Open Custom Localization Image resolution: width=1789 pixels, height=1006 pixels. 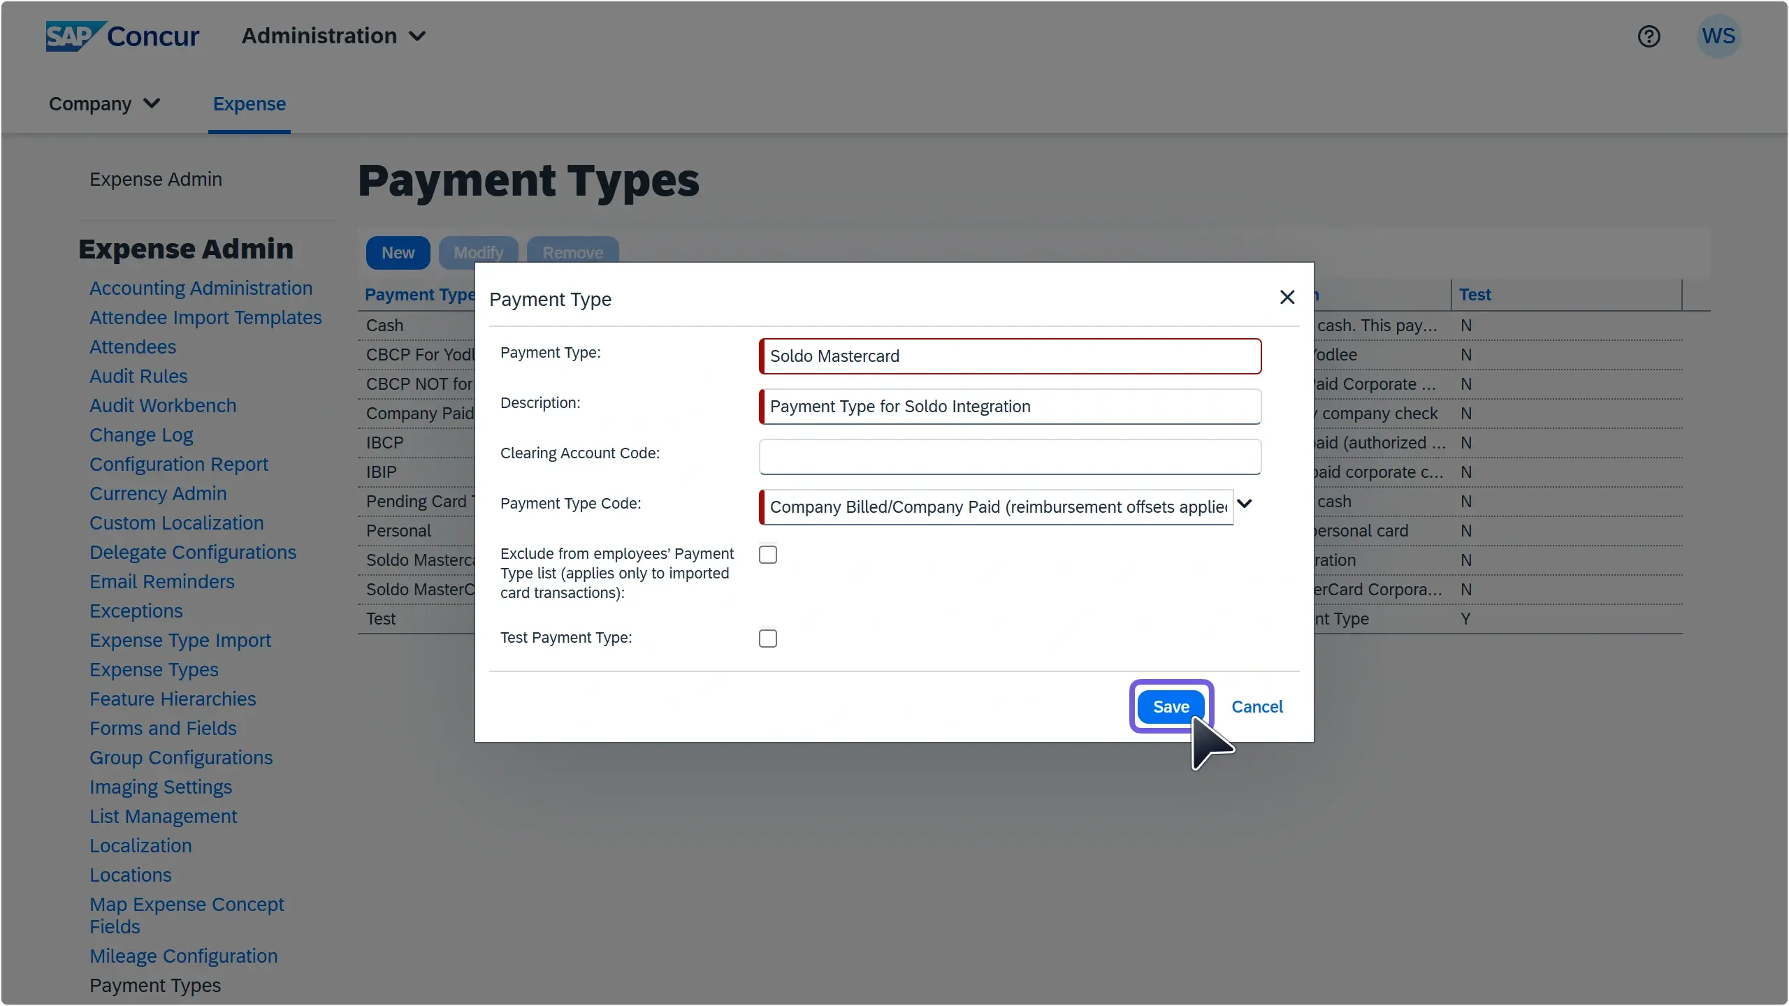click(x=177, y=523)
